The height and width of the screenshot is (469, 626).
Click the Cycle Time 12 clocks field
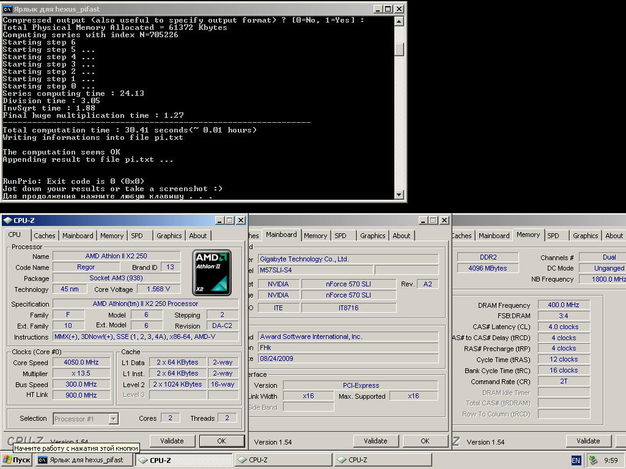pyautogui.click(x=564, y=359)
